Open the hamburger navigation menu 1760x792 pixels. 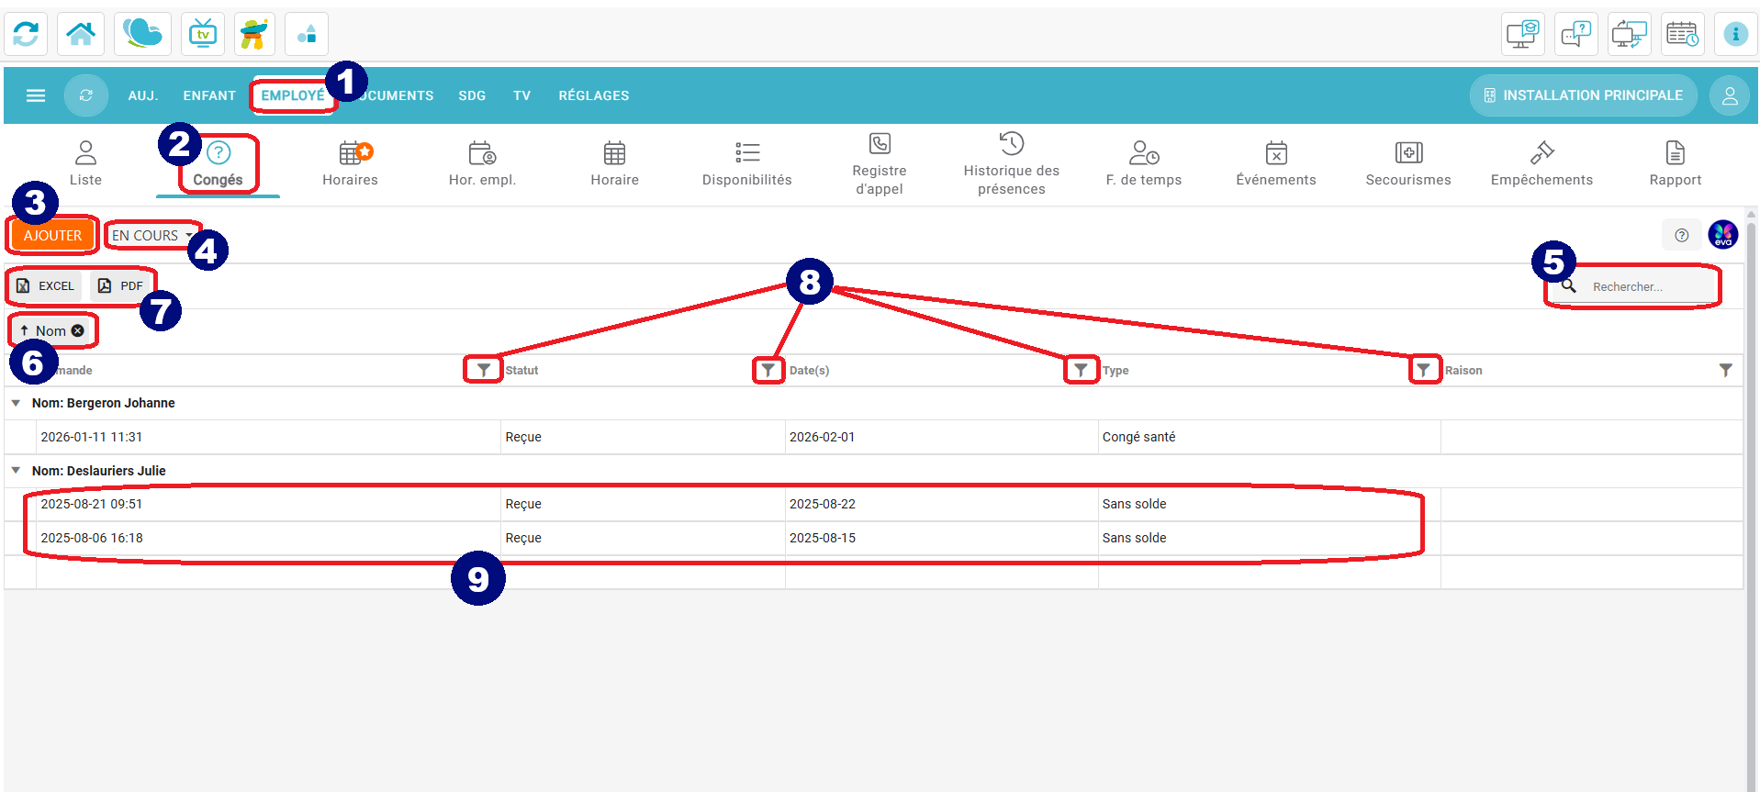click(36, 95)
